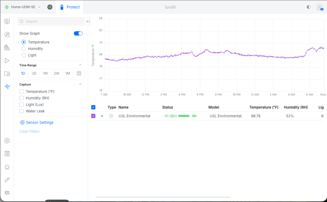Open the sensors waveform icon in sidebar
Viewport: 327px width, 202px height.
tap(7, 87)
